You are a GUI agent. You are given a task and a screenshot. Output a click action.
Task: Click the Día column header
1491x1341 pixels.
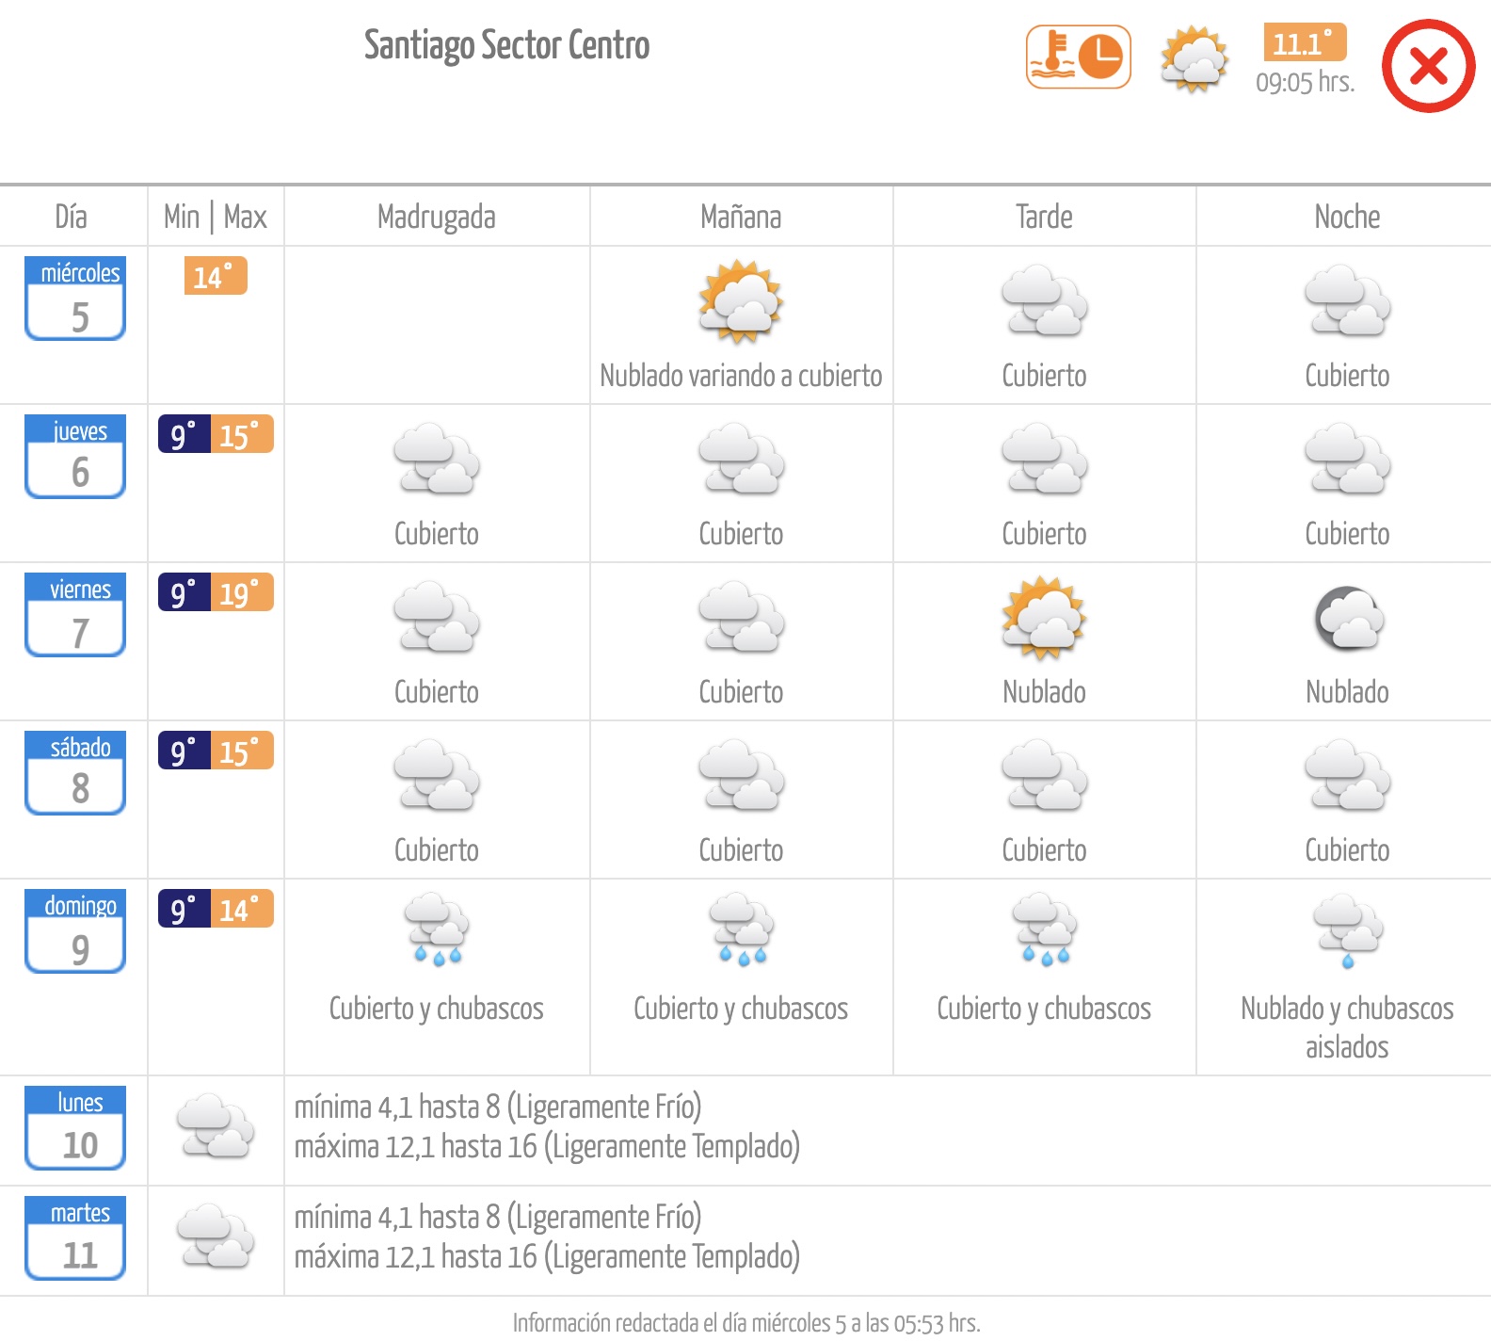click(72, 217)
